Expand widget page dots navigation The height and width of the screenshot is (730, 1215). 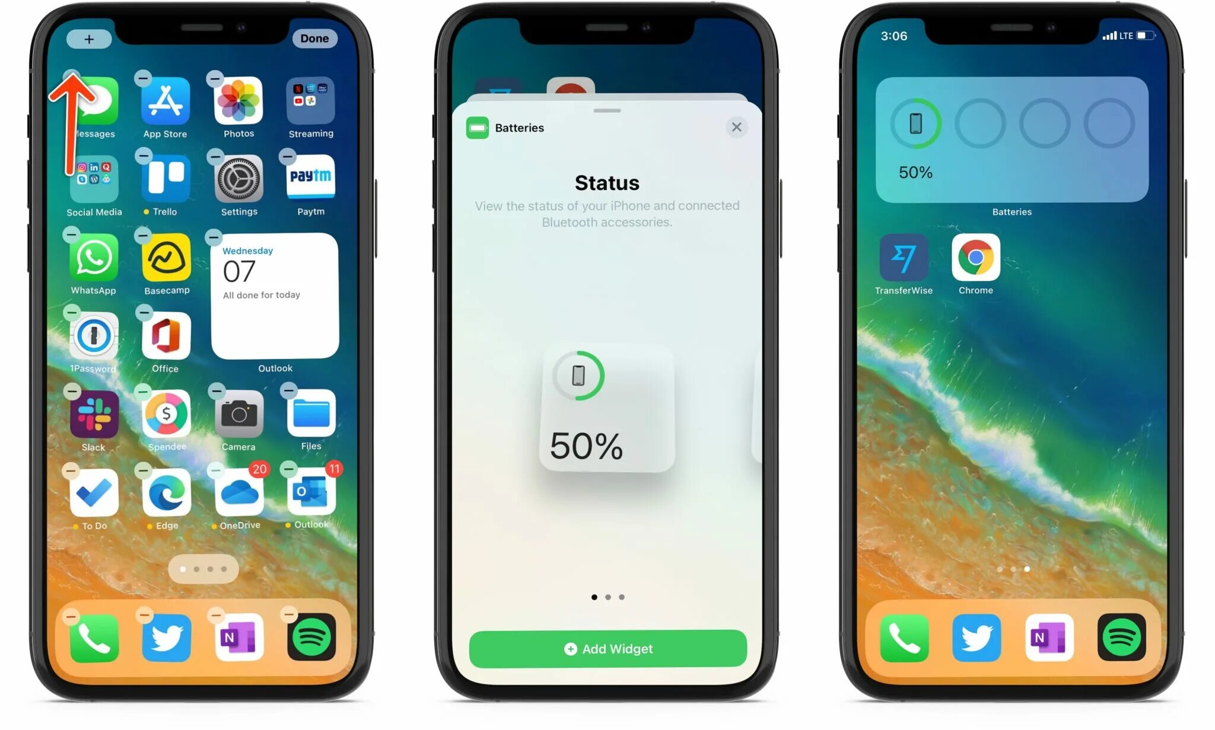[607, 598]
